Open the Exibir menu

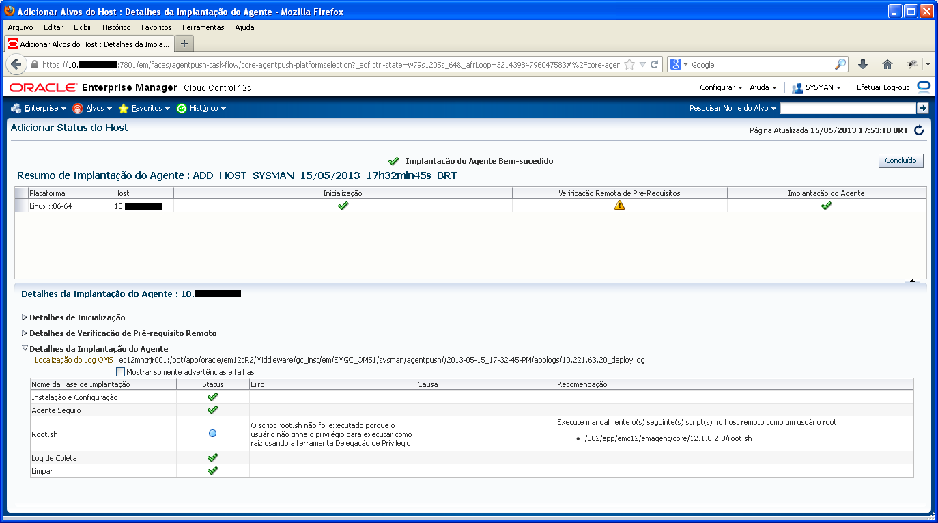pos(83,27)
